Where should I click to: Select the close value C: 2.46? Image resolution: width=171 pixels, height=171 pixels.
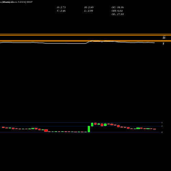[61, 11]
